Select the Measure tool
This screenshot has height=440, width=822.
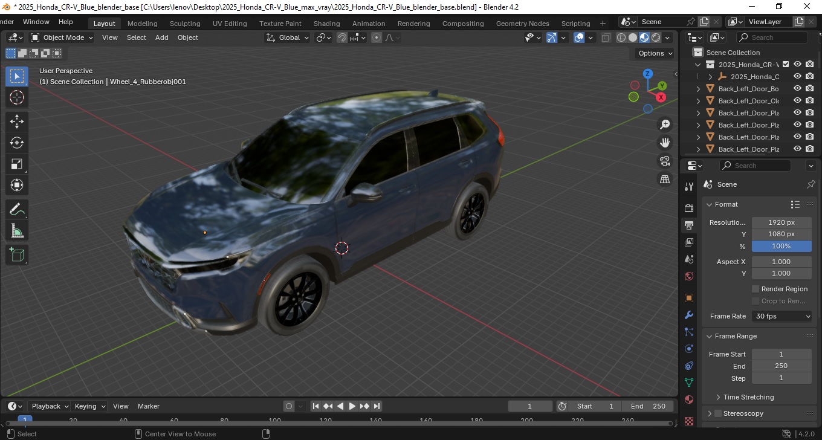click(17, 231)
